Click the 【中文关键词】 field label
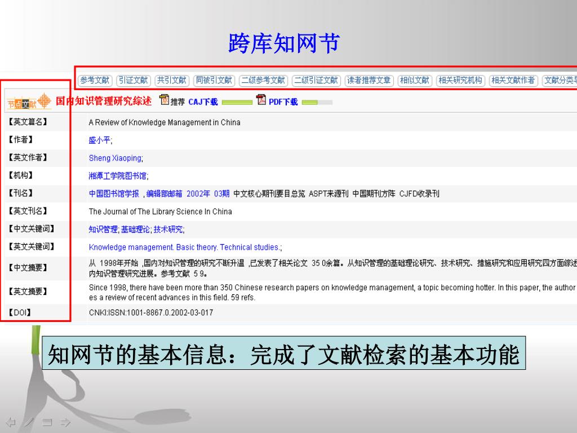 coord(32,229)
